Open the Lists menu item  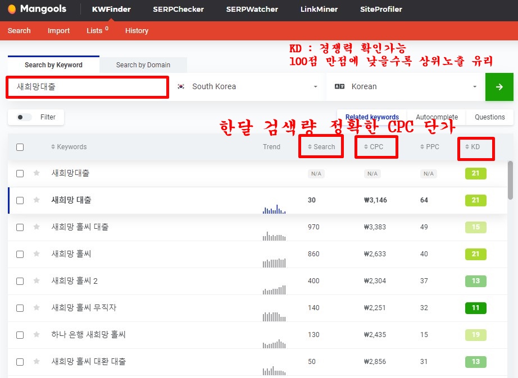(x=97, y=31)
